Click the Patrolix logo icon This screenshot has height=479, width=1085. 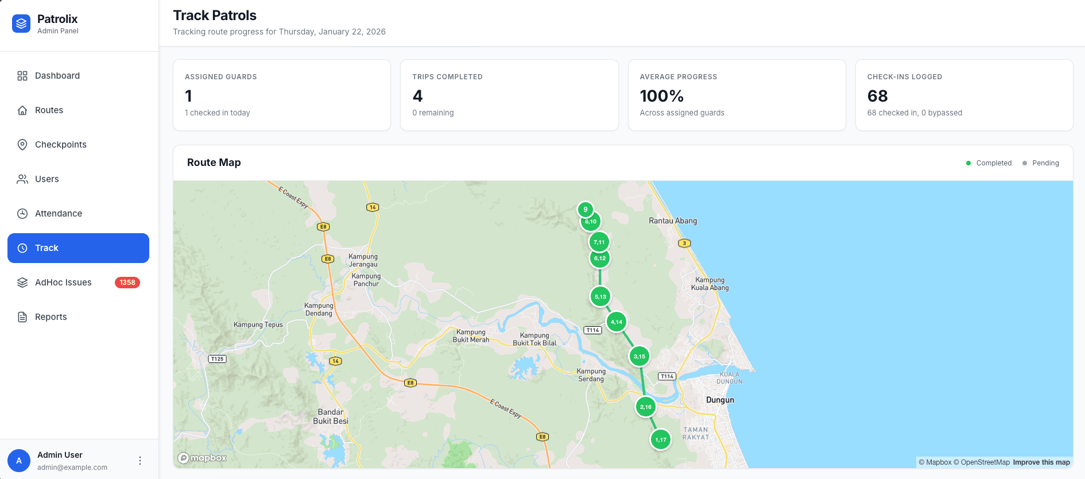click(x=21, y=24)
